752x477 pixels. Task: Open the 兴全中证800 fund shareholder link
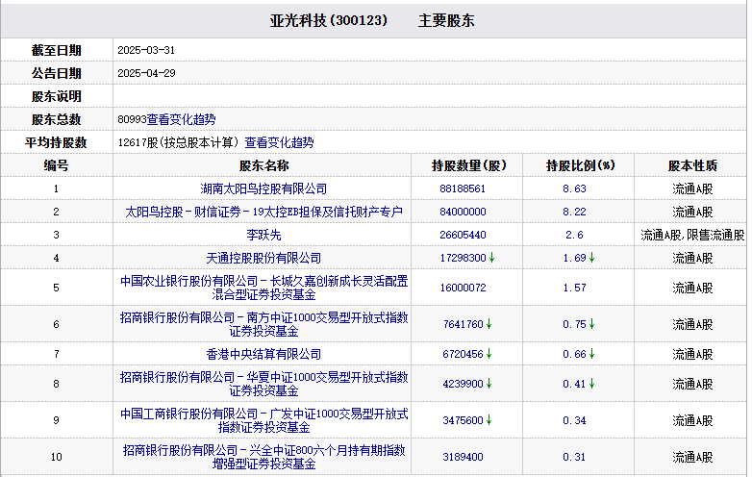coord(263,457)
